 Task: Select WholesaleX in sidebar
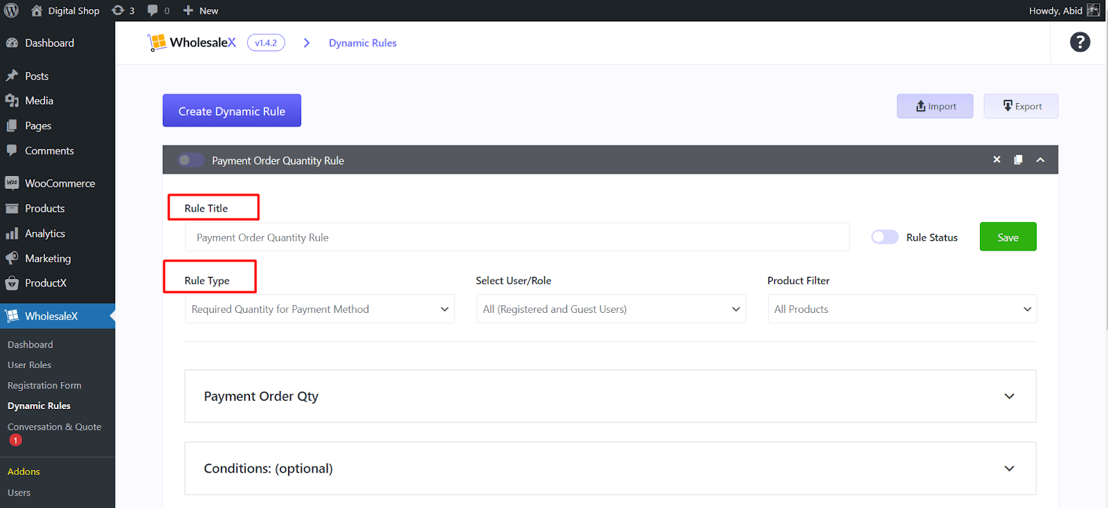pyautogui.click(x=57, y=316)
